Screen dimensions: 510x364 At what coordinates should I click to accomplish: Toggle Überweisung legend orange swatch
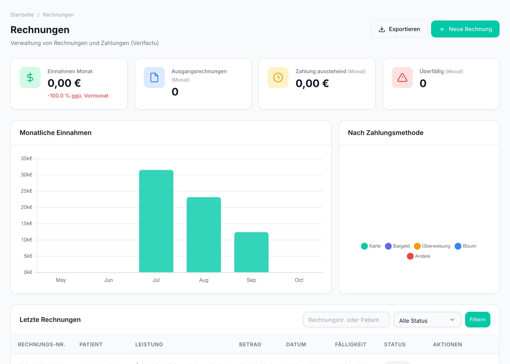pyautogui.click(x=417, y=246)
